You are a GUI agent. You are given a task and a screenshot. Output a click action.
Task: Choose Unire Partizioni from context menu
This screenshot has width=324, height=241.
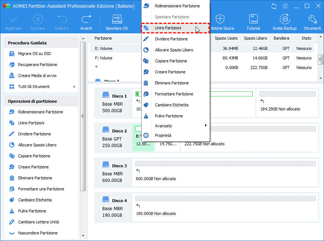[175, 28]
